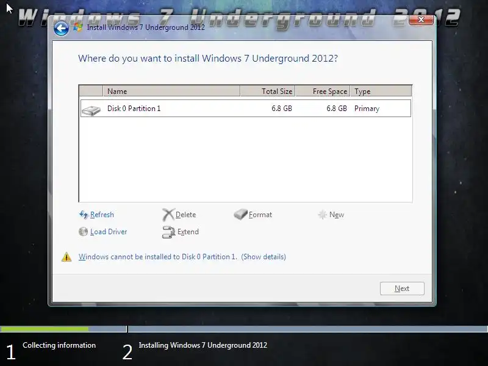Click the 'Where do you want to install' heading
Screen dimensions: 488x366
tap(208, 58)
